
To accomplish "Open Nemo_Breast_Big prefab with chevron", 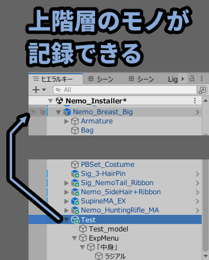I will coord(198,112).
